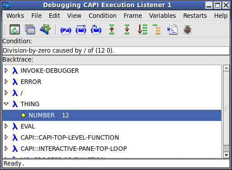
Task: Open the Help menu
Action: click(x=221, y=16)
